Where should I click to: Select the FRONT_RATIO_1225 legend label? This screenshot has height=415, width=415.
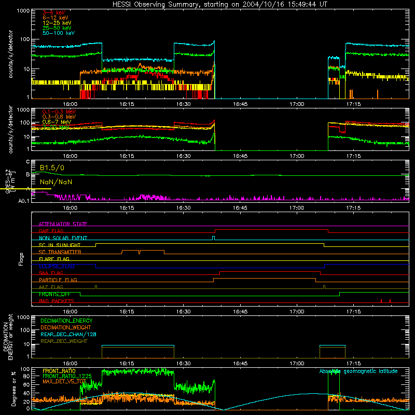pos(67,376)
